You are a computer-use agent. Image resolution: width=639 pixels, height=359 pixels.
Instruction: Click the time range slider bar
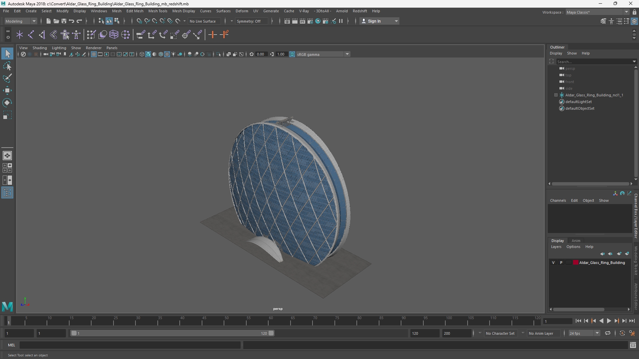(172, 333)
